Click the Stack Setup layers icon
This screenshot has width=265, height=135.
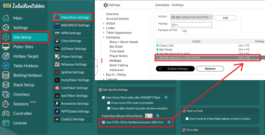point(6,85)
